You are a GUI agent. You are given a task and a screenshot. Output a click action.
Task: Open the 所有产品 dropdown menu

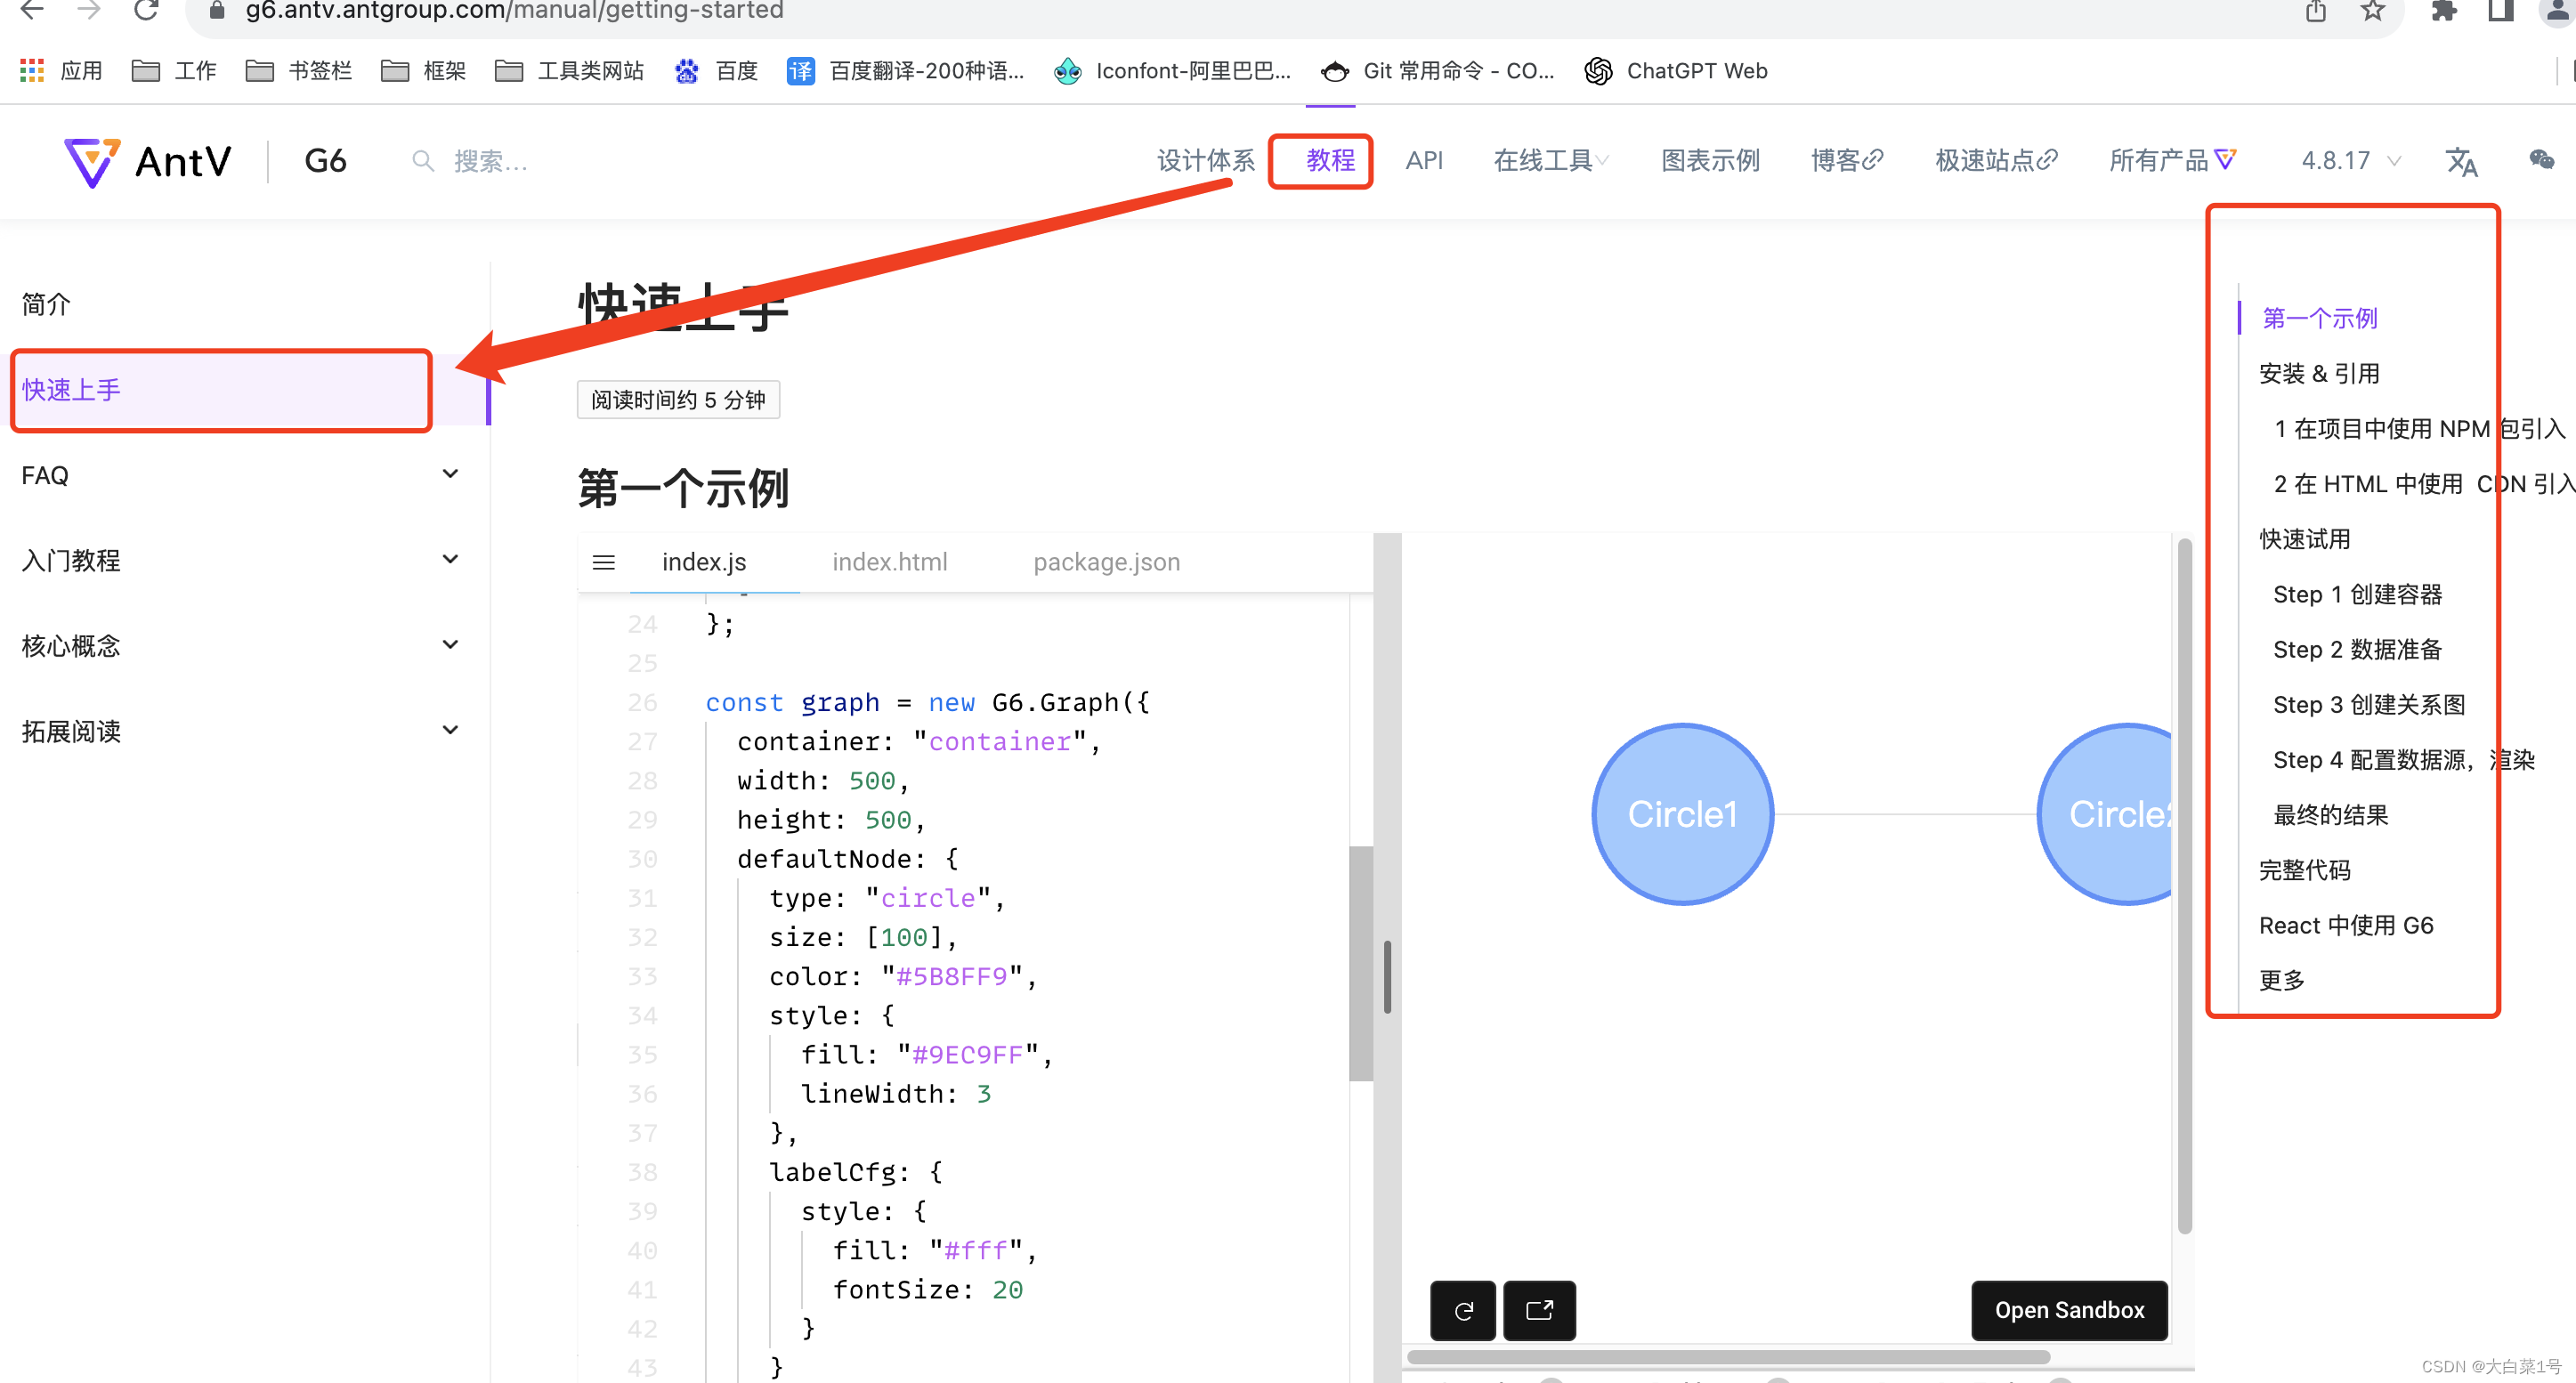point(2172,161)
